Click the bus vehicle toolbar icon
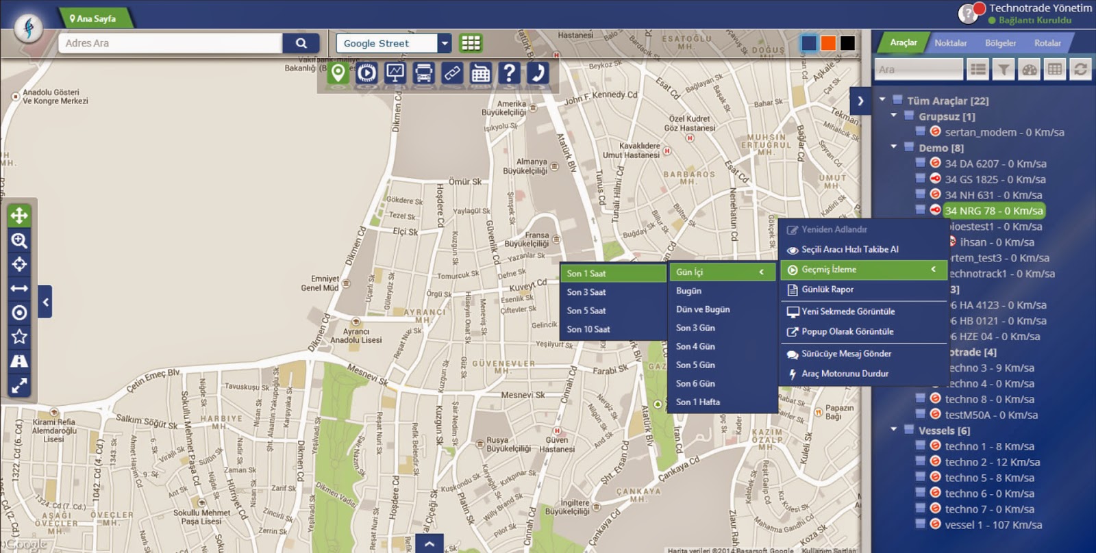 (x=424, y=73)
